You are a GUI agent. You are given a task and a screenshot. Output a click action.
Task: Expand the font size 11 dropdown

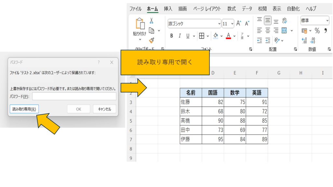(x=232, y=23)
